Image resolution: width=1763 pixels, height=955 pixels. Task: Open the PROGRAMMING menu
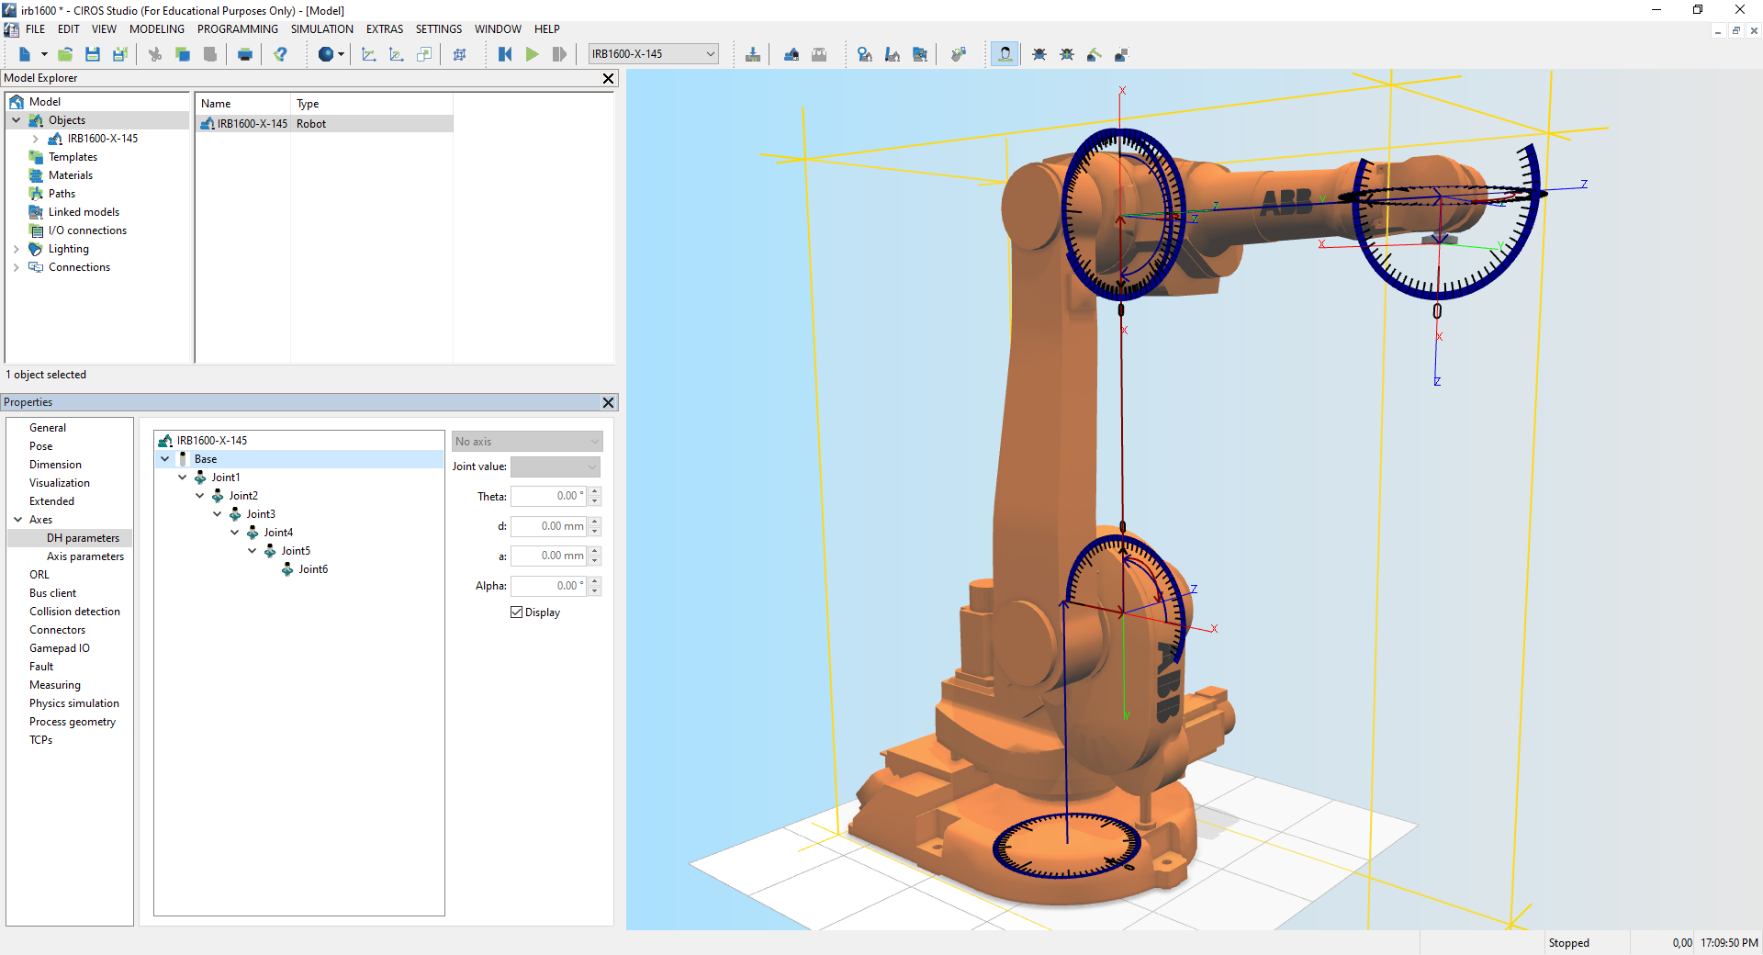pos(238,29)
